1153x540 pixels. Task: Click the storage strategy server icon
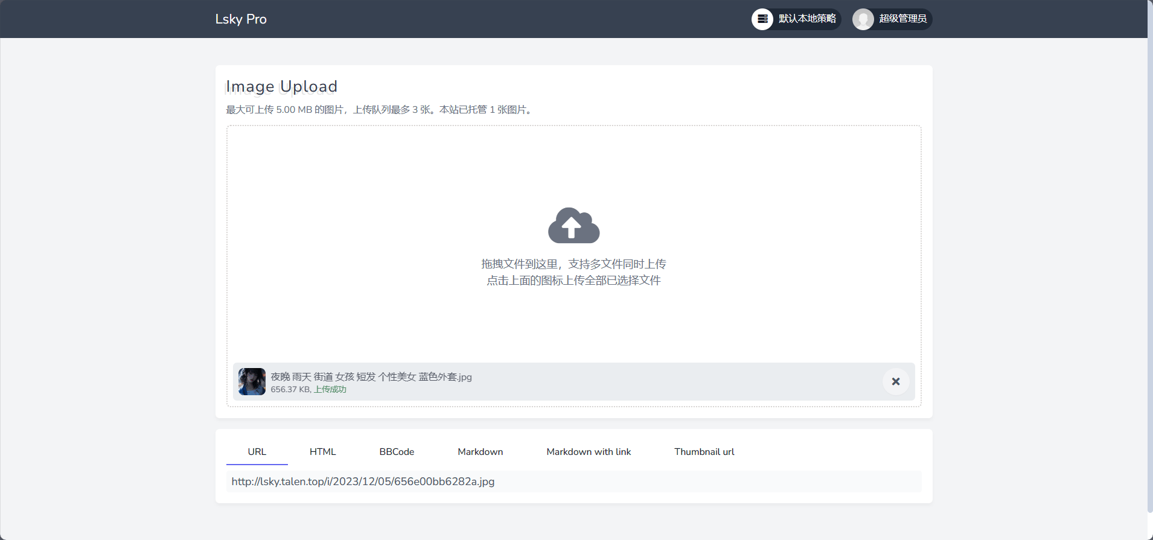tap(762, 19)
